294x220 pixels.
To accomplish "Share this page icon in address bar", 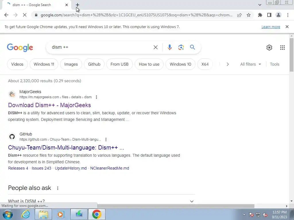I will (x=239, y=15).
